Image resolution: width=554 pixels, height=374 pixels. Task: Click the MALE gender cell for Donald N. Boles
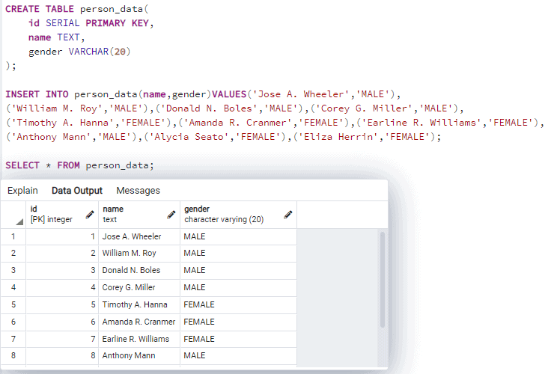[x=239, y=271]
